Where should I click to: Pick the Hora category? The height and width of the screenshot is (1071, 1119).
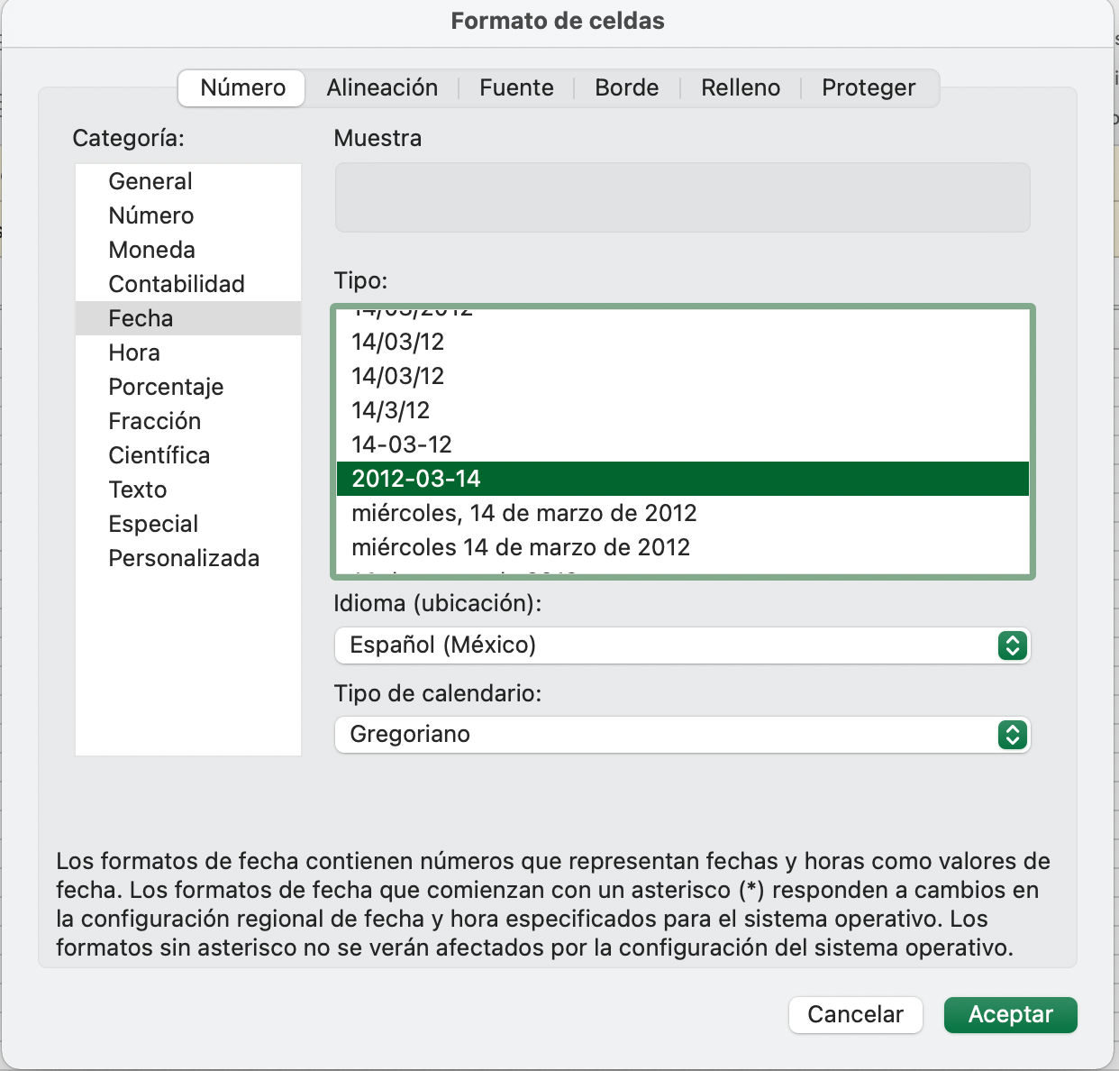(x=134, y=352)
